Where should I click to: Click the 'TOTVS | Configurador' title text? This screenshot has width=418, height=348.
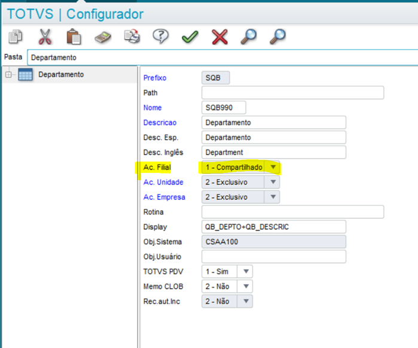point(75,14)
